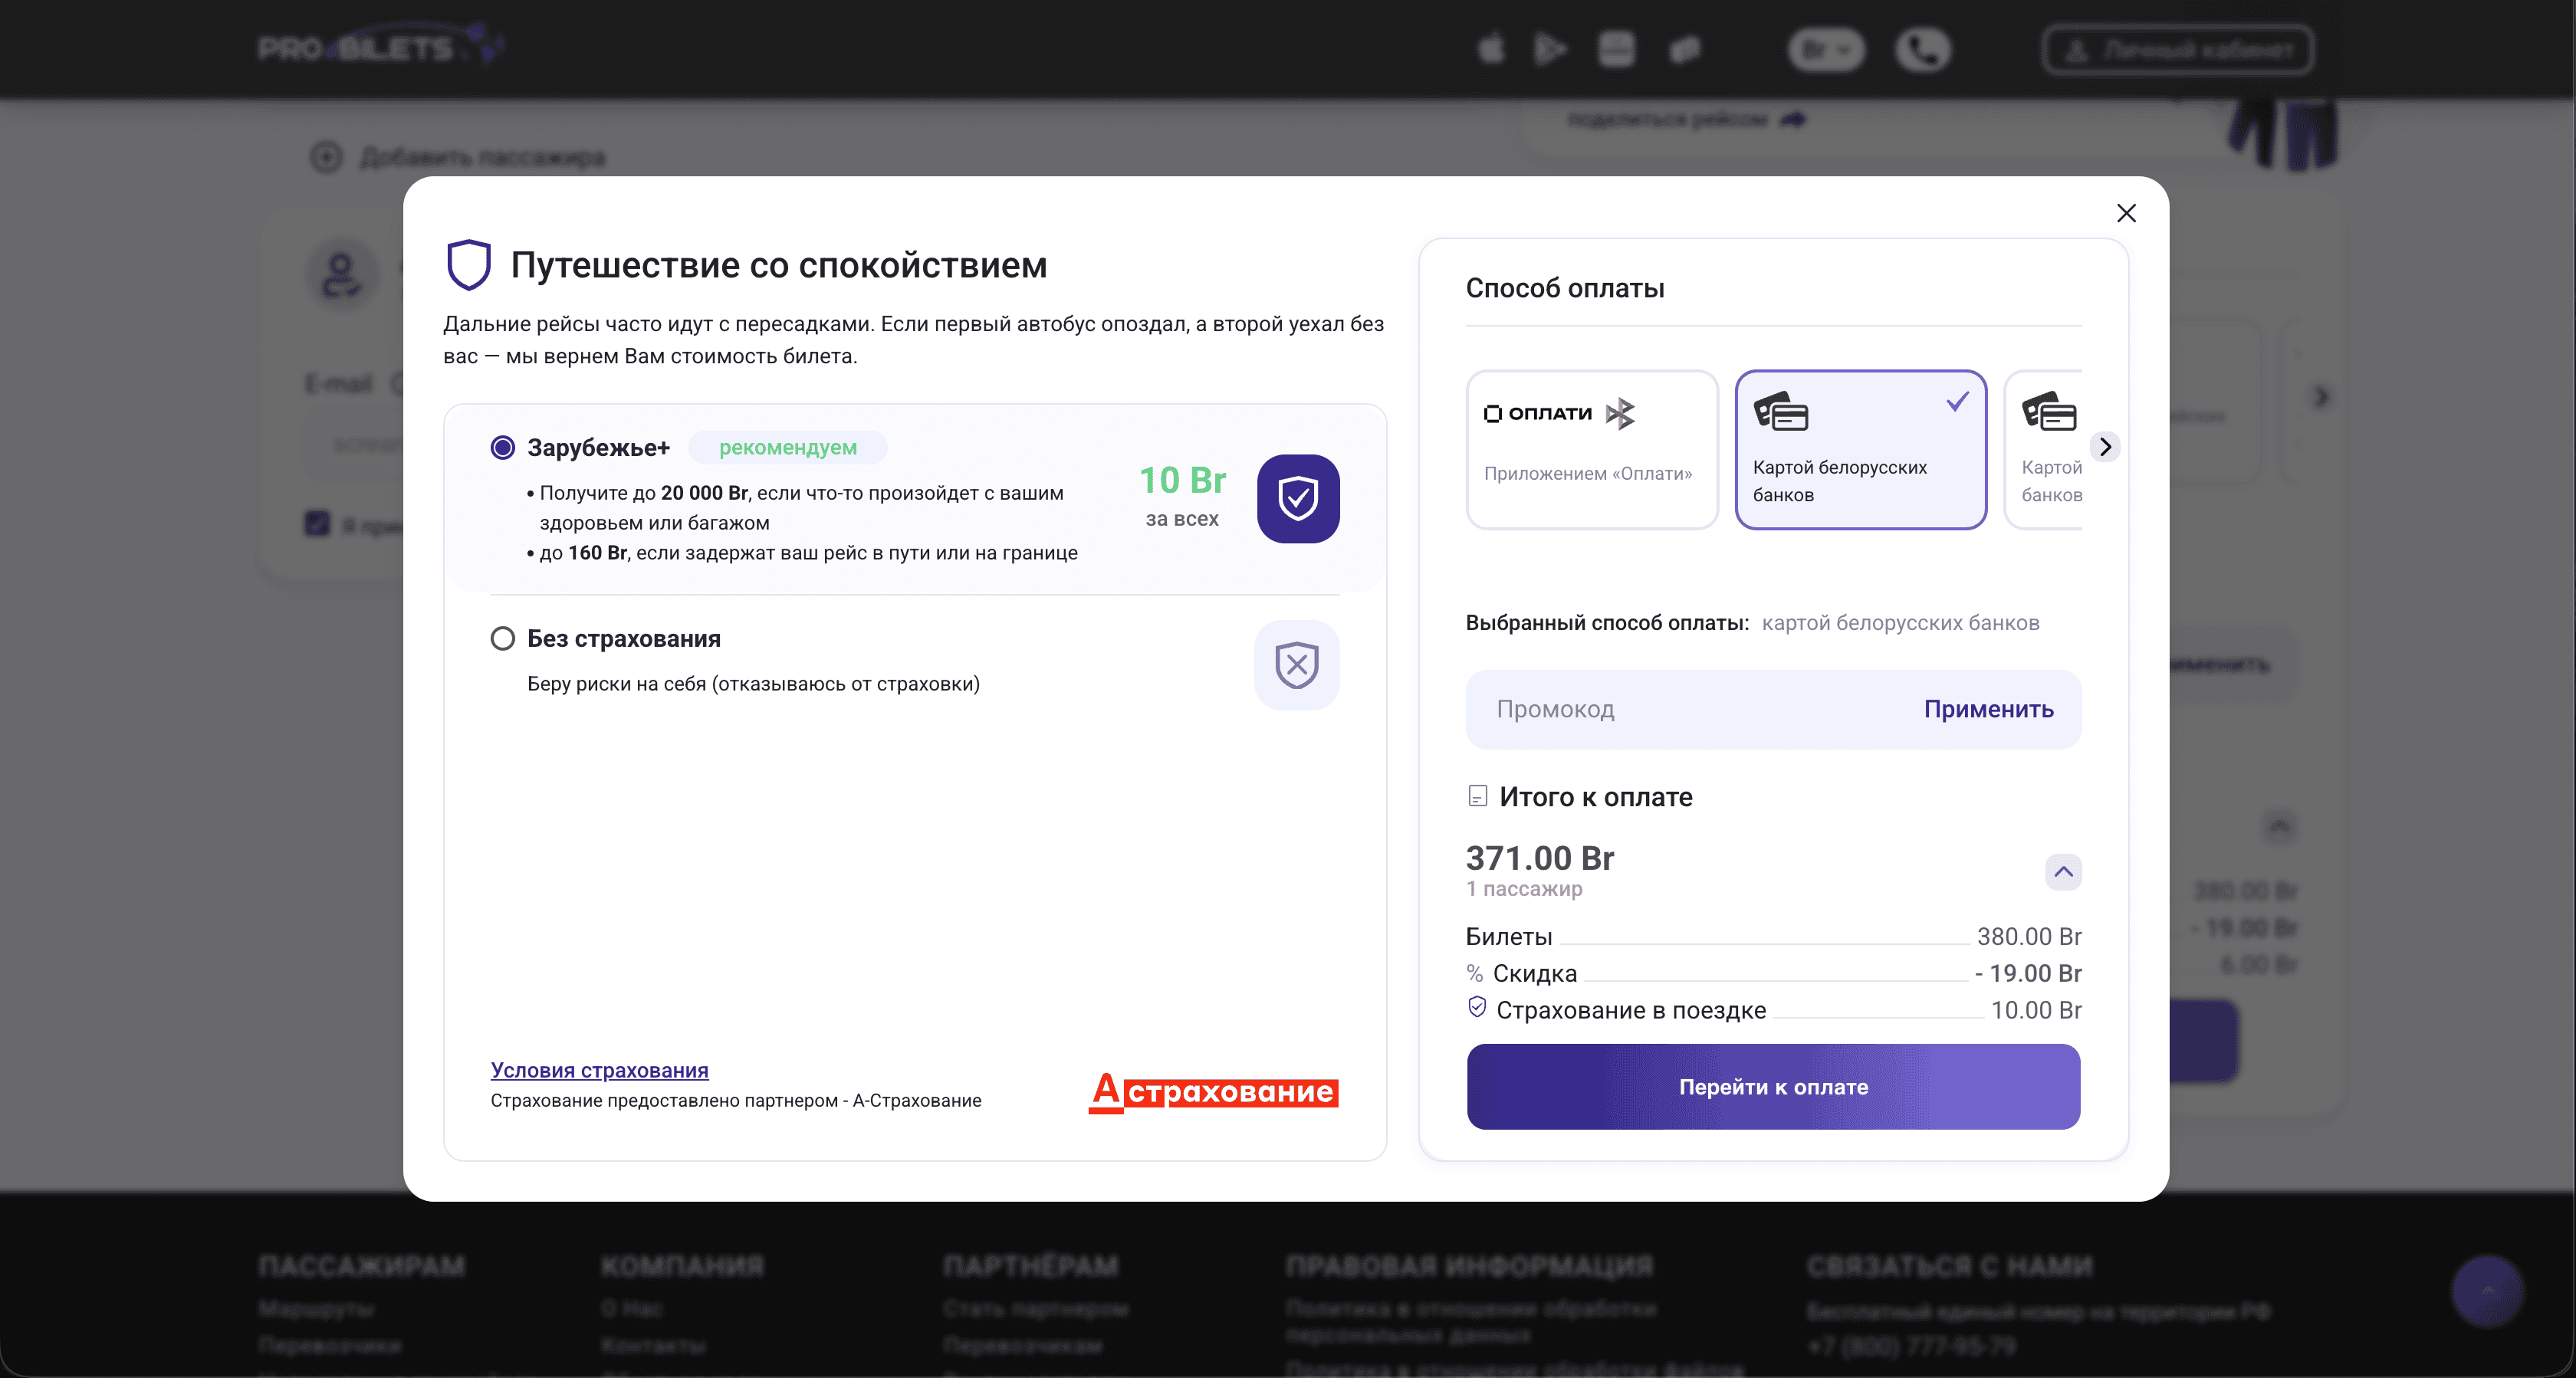The height and width of the screenshot is (1378, 2576).
Task: Click the shield icon next to Страхование в поездке
Action: (1476, 1008)
